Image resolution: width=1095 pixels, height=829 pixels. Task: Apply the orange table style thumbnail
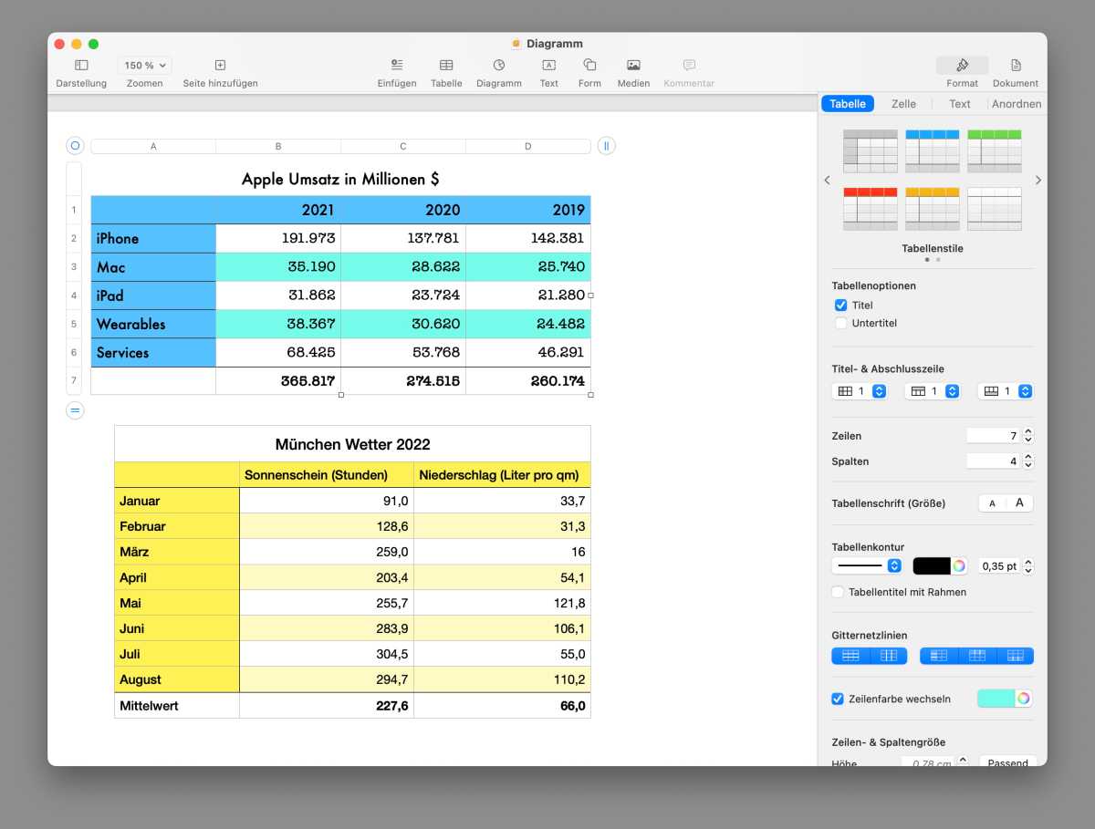coord(933,209)
